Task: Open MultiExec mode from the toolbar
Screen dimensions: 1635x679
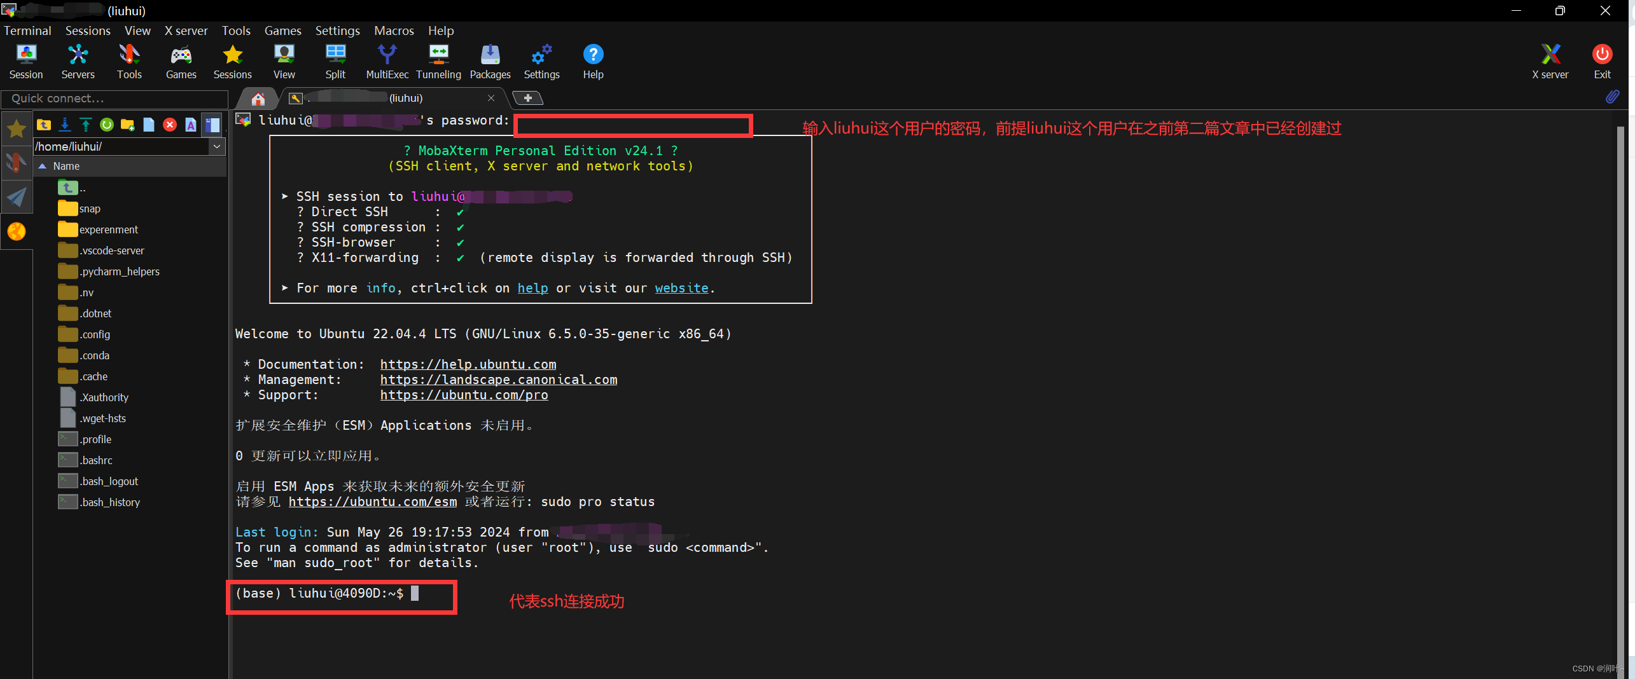Action: (x=387, y=61)
